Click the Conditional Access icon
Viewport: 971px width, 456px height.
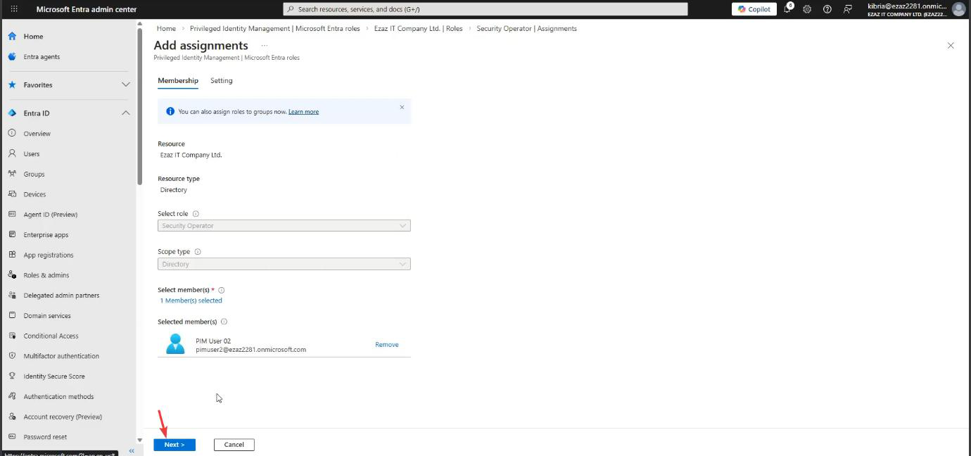point(12,335)
